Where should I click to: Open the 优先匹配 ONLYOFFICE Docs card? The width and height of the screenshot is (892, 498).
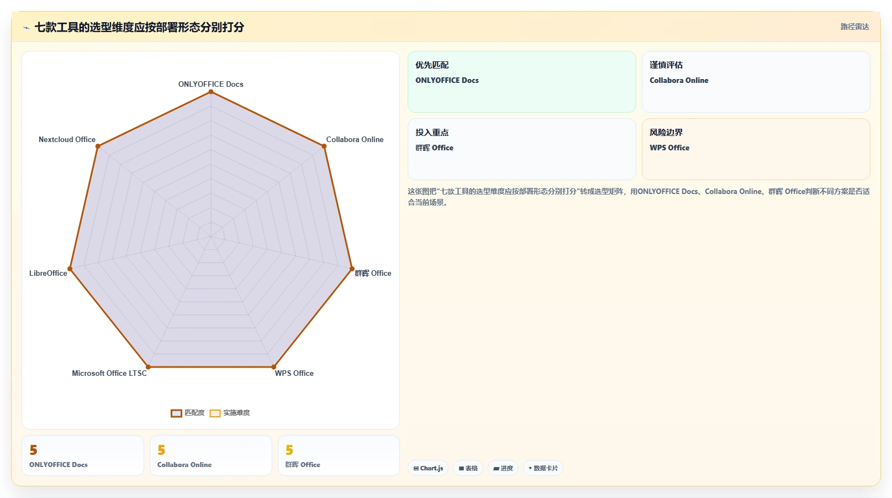pyautogui.click(x=522, y=82)
